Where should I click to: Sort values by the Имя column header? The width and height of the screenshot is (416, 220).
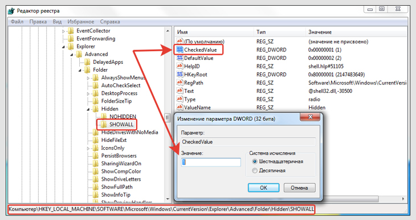(x=214, y=32)
